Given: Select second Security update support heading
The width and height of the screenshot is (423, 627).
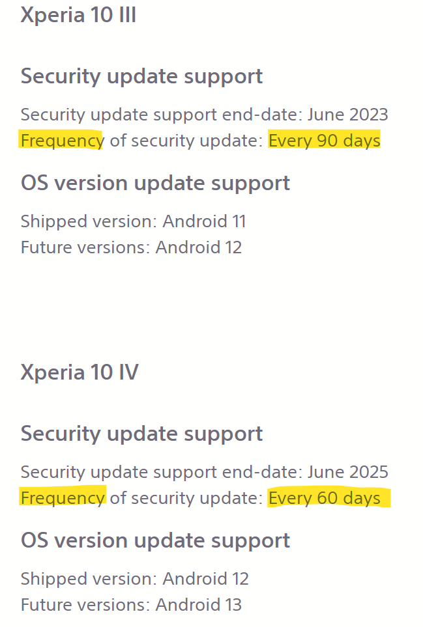Looking at the screenshot, I should point(141,434).
